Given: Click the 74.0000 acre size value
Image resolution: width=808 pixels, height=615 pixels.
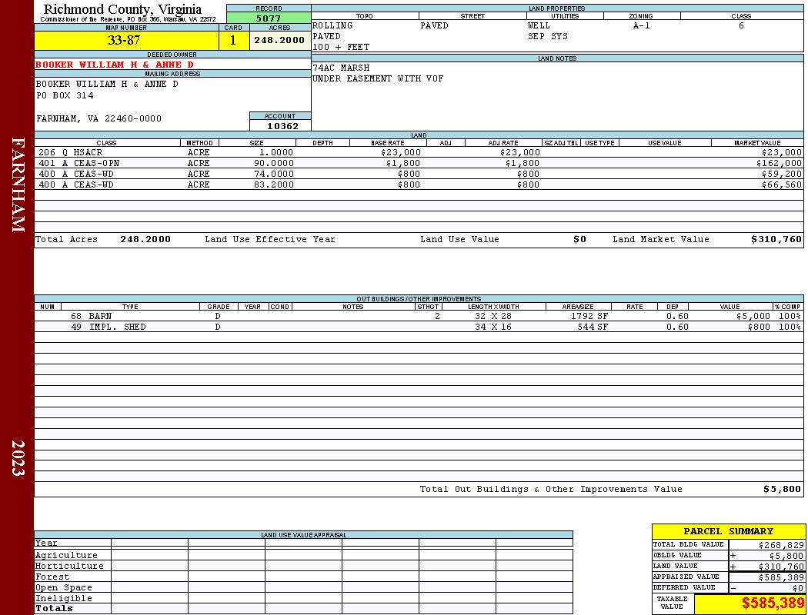Looking at the screenshot, I should (274, 174).
